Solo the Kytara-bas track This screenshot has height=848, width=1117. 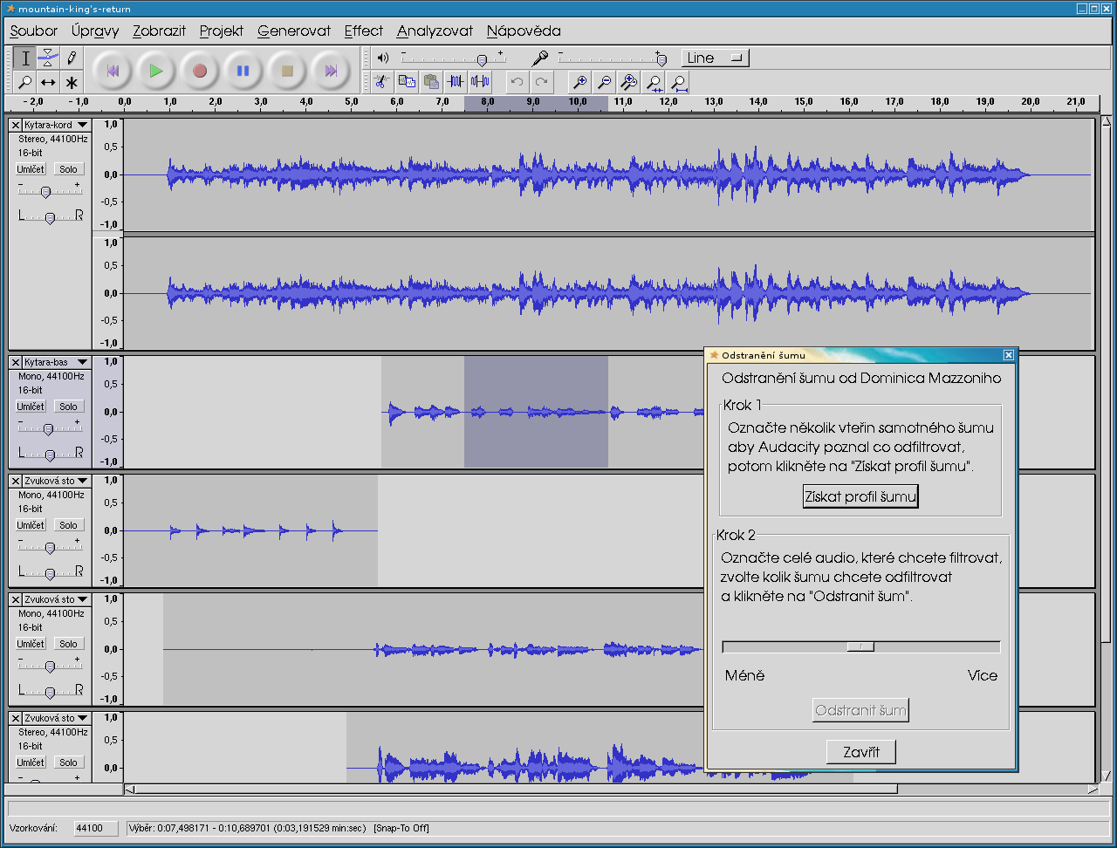(68, 407)
